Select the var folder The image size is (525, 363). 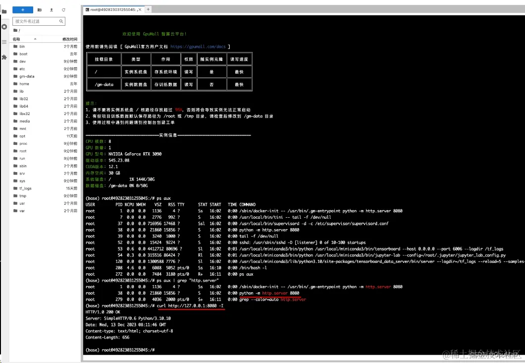(45, 211)
